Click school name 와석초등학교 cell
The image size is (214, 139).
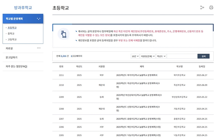click(x=179, y=75)
